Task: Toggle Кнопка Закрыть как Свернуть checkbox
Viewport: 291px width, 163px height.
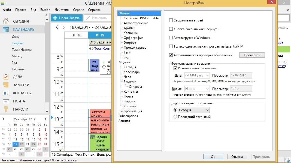Action: [171, 29]
